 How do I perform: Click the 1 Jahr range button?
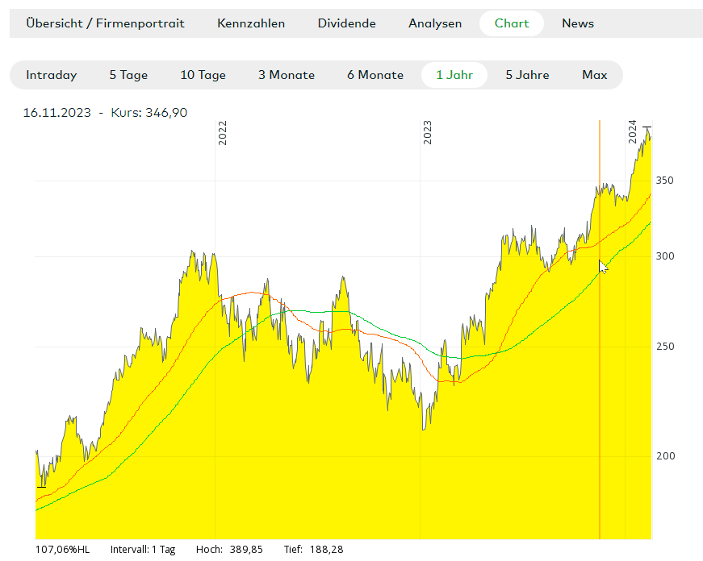pyautogui.click(x=454, y=75)
